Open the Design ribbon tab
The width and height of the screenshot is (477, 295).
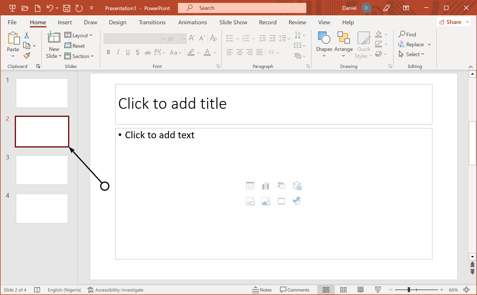coord(118,22)
